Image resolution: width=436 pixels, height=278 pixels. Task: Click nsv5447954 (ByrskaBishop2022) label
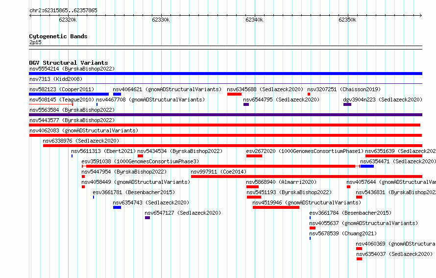coord(124,172)
